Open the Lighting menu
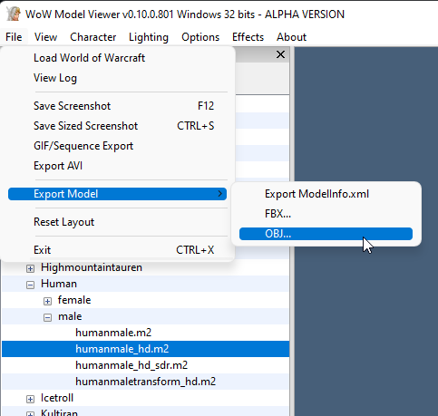Viewport: 438px width, 416px height. (149, 37)
